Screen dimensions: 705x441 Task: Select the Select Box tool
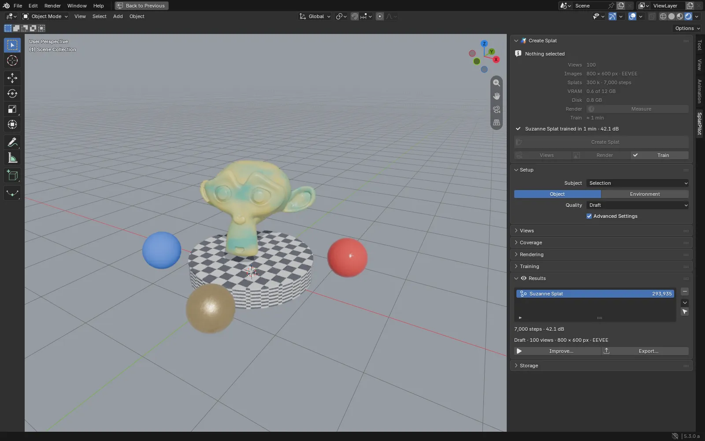coord(12,45)
